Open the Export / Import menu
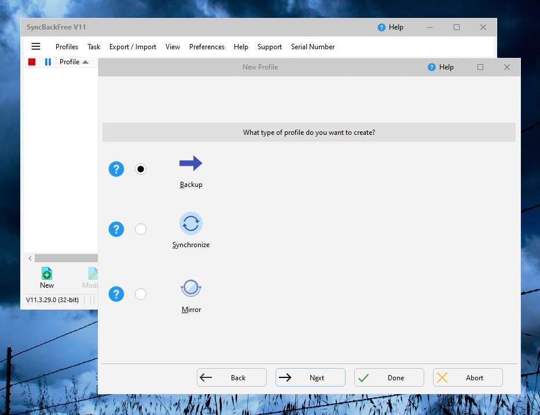This screenshot has height=415, width=540. click(133, 46)
